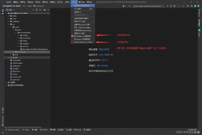
Task: Run with coverage shield icon
Action: tap(174, 6)
